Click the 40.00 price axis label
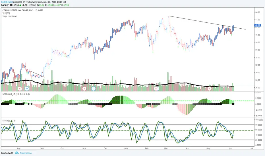The width and height of the screenshot is (265, 156). click(258, 35)
